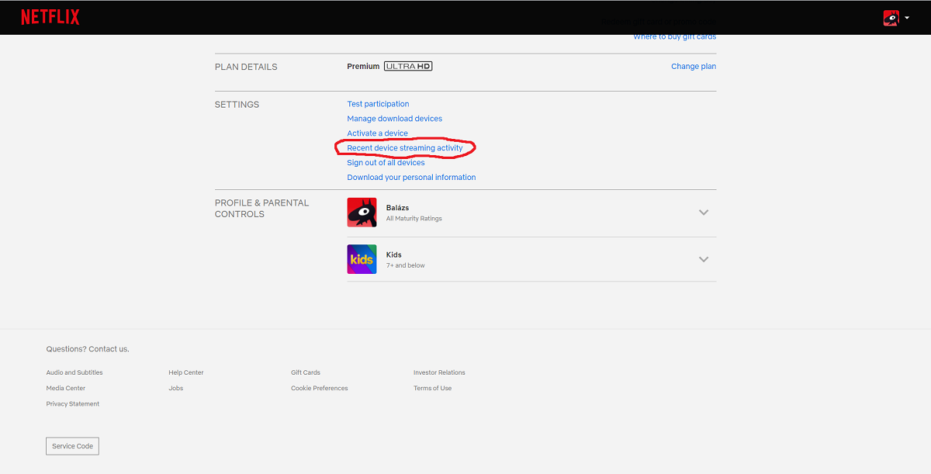Viewport: 931px width, 474px height.
Task: Select Sign out of all devices
Action: [386, 163]
